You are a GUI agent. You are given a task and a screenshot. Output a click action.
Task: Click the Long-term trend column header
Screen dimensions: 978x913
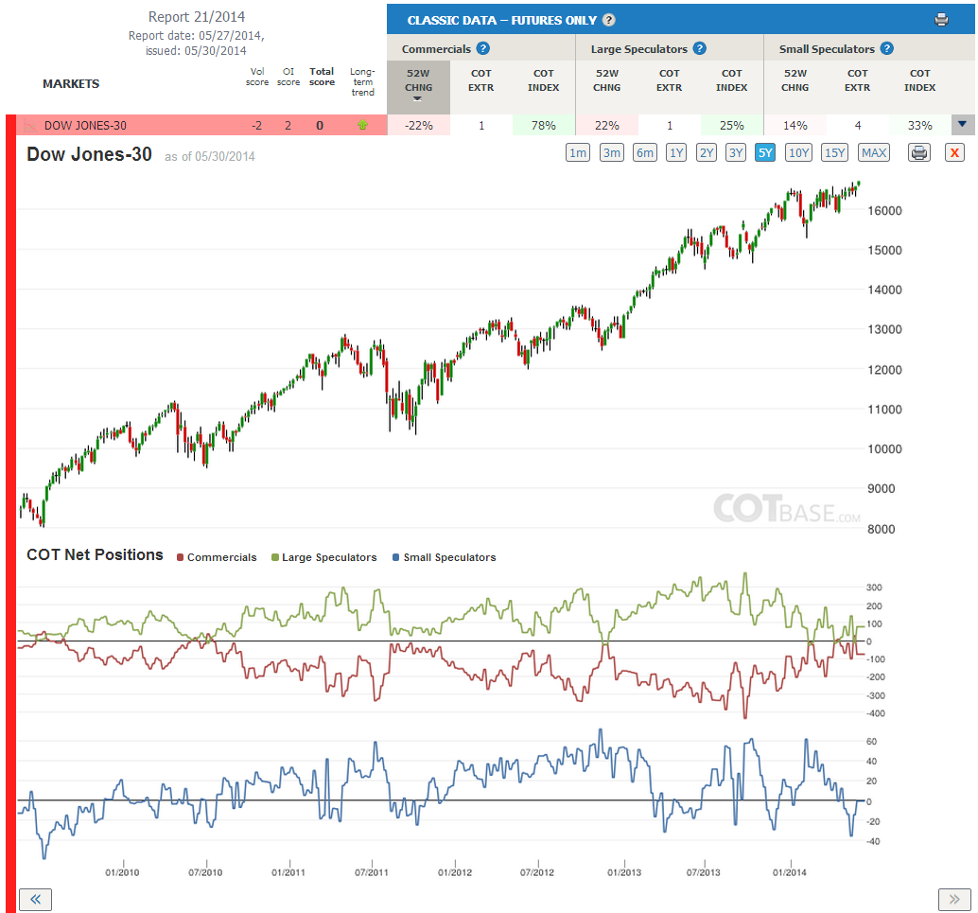[362, 81]
